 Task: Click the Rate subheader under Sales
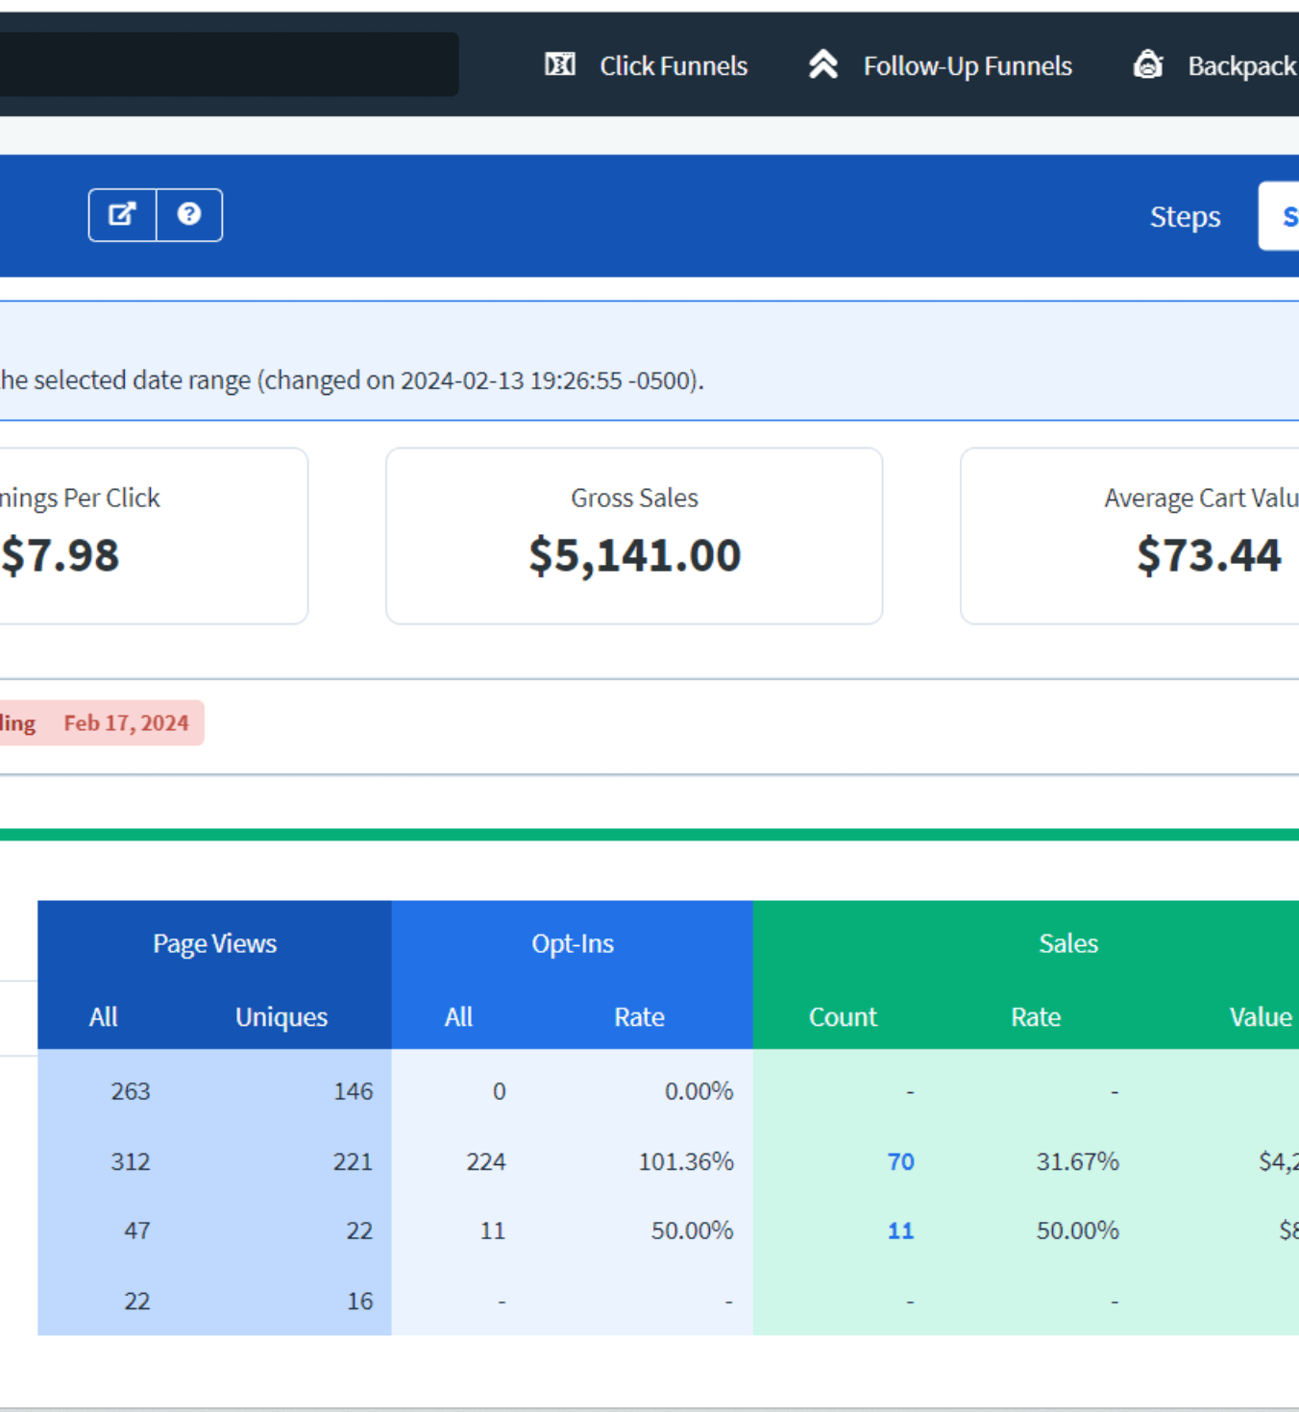tap(1036, 1016)
